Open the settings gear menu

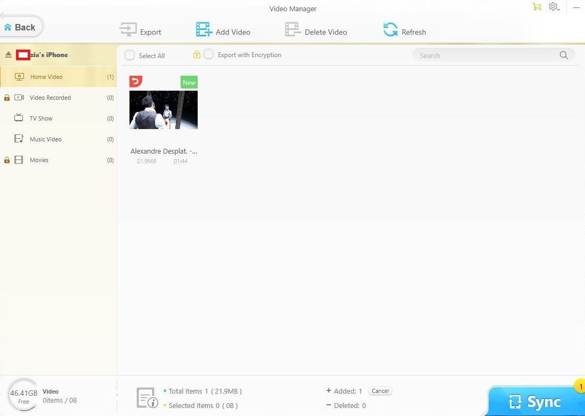(x=554, y=7)
